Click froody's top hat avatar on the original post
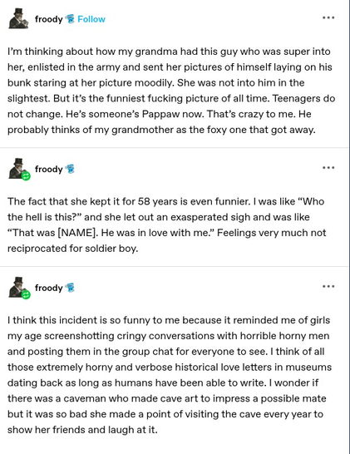This screenshot has height=454, width=350. click(18, 18)
